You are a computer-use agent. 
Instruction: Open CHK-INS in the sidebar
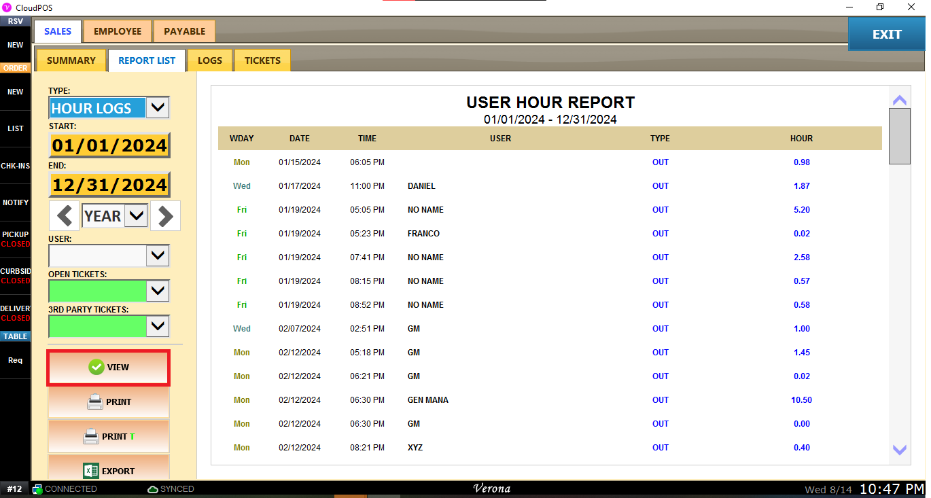point(15,166)
